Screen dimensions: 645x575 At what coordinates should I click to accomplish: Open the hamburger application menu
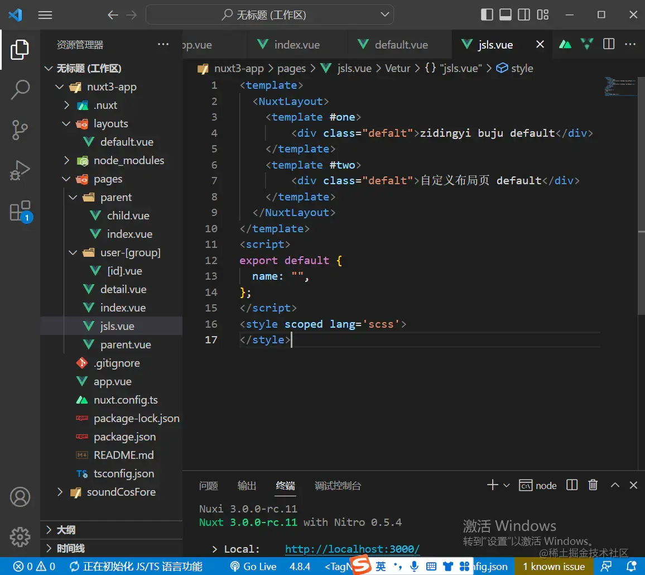pyautogui.click(x=45, y=15)
